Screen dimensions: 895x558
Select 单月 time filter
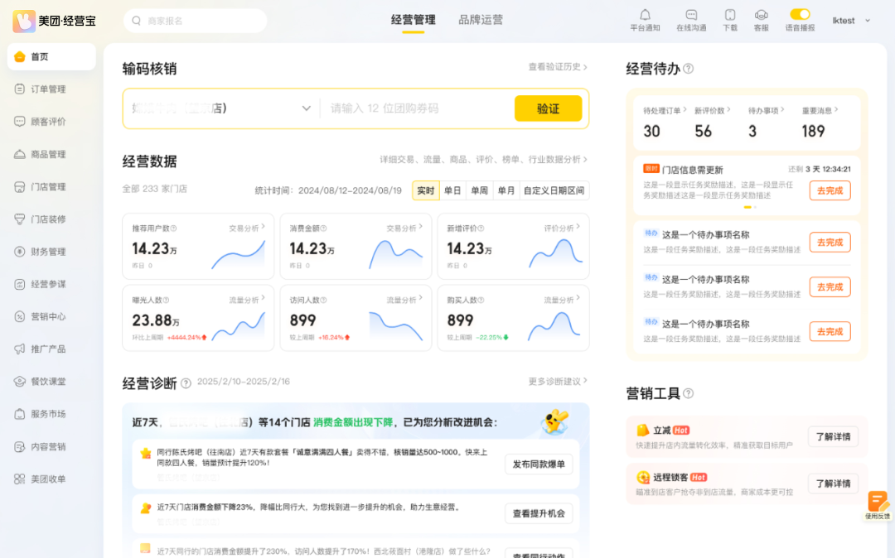click(506, 190)
